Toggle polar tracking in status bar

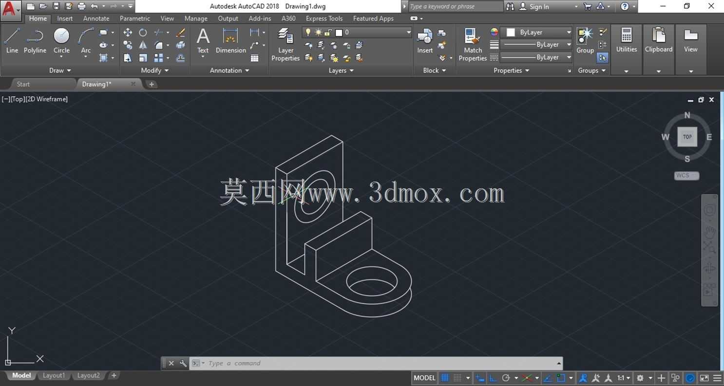coord(506,378)
